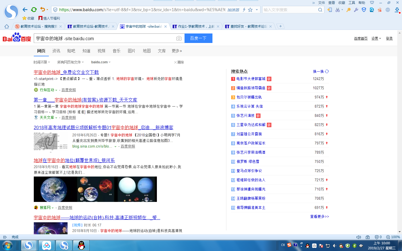
Task: Click the 百度一下 search button
Action: pyautogui.click(x=198, y=38)
